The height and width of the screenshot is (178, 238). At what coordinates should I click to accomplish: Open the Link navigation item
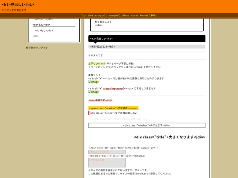pyautogui.click(x=90, y=15)
